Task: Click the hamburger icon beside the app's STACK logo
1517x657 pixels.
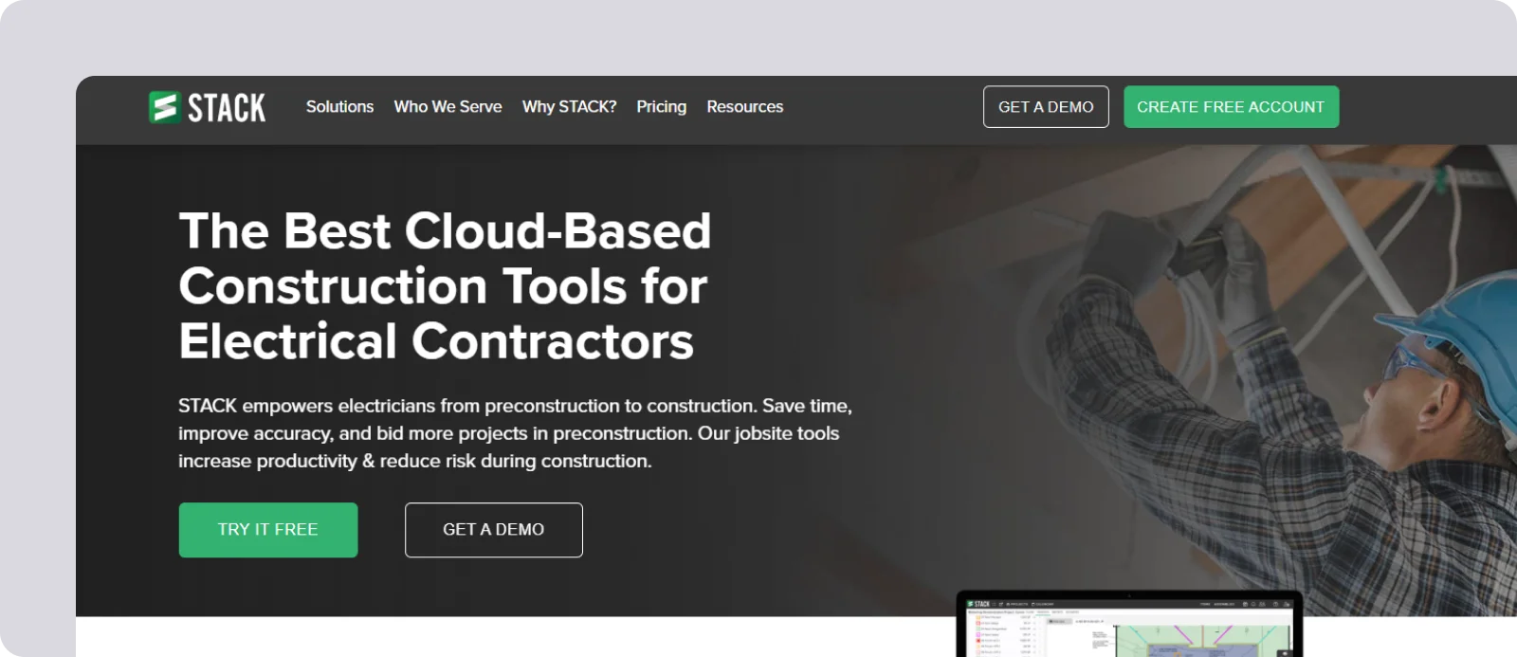Action: 993,604
